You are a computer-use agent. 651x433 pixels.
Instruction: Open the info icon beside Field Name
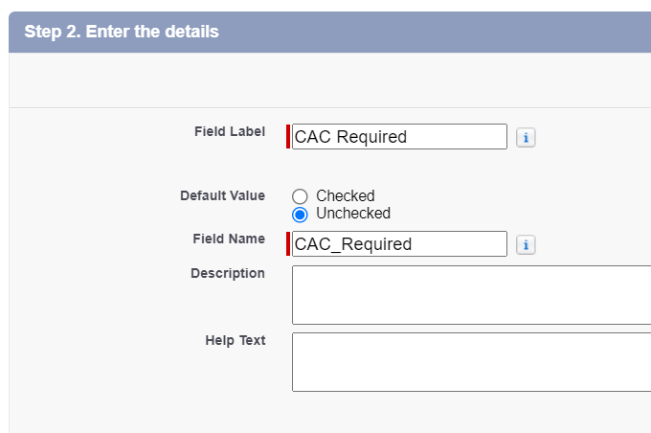tap(526, 244)
